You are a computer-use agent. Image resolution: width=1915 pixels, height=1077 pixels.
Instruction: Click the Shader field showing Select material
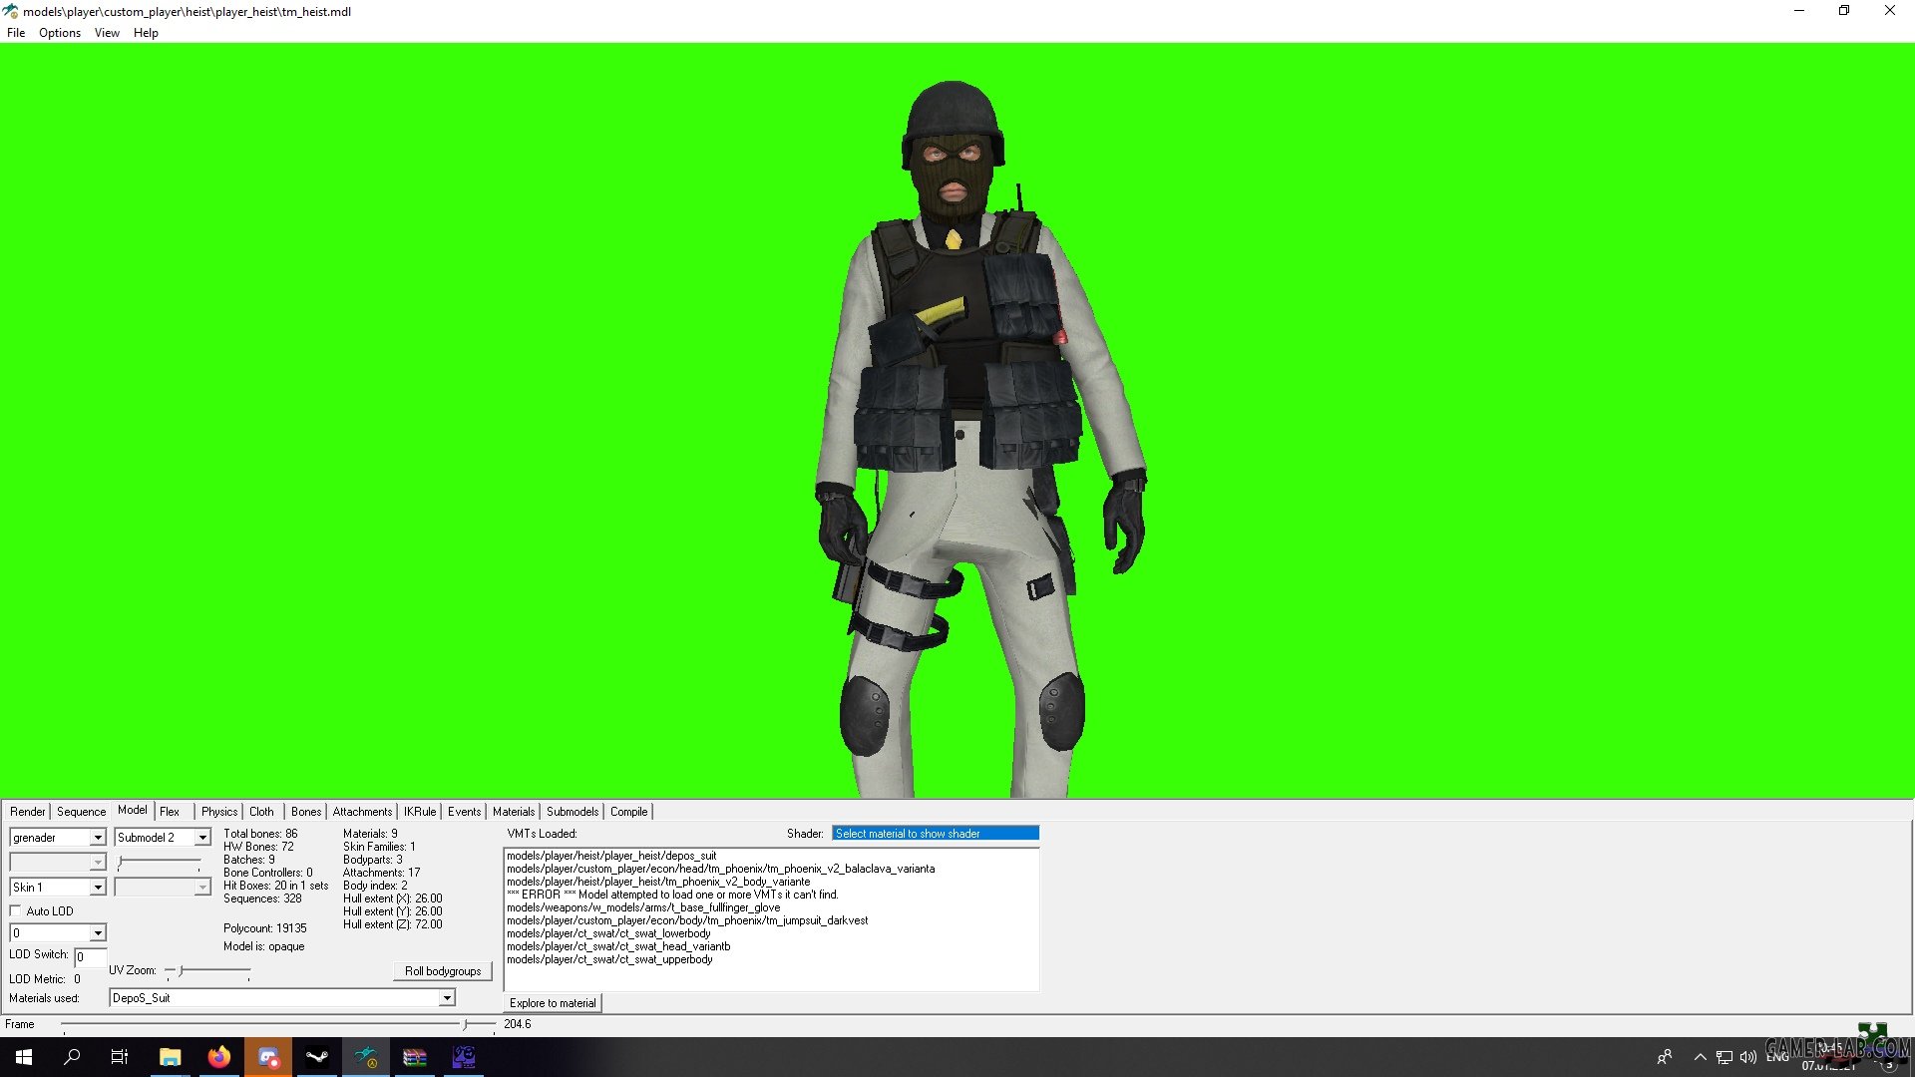point(936,834)
